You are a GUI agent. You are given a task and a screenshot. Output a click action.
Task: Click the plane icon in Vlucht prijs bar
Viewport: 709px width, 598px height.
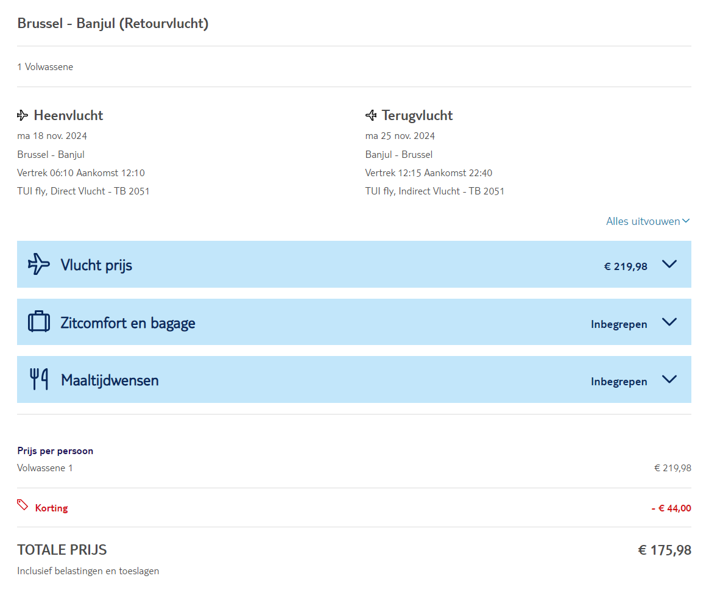click(39, 265)
